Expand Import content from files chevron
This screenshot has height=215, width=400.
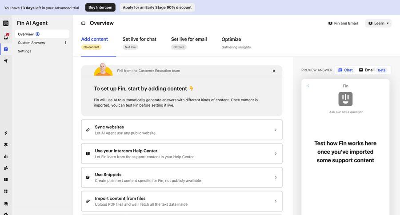click(276, 201)
